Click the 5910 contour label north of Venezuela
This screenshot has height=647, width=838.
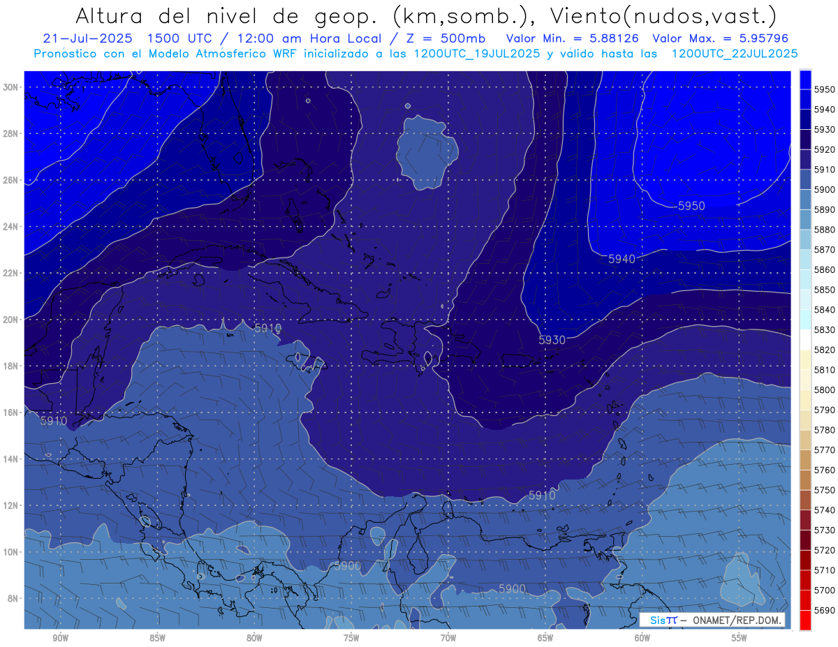(542, 495)
